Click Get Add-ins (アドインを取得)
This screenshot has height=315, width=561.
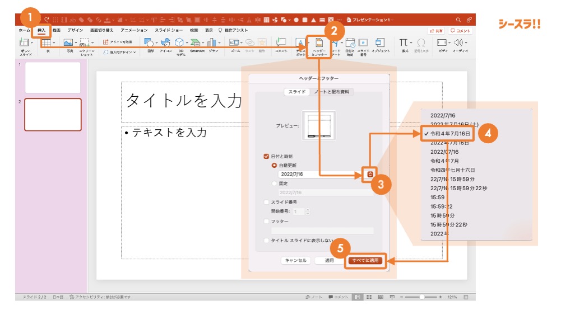pyautogui.click(x=118, y=42)
